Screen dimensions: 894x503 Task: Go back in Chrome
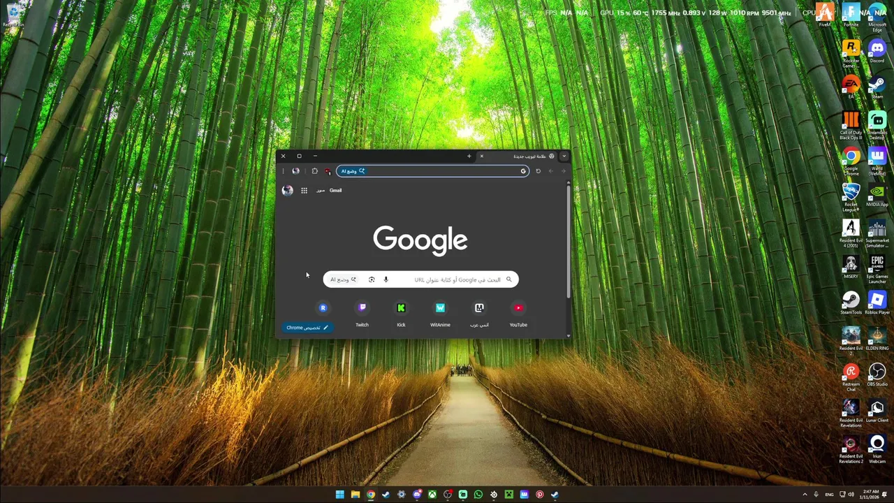click(x=551, y=171)
